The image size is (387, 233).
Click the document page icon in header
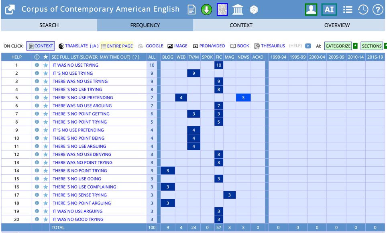191,10
